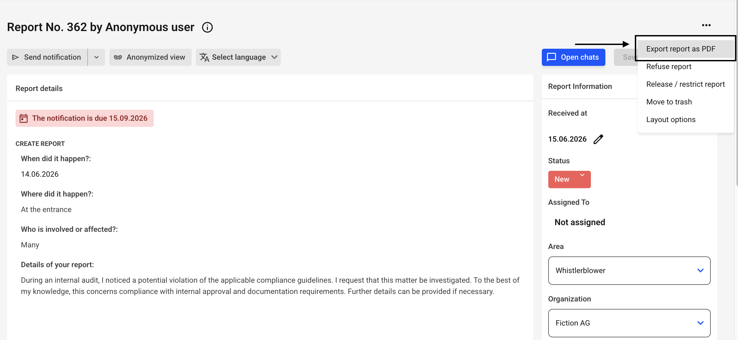Image resolution: width=738 pixels, height=340 pixels.
Task: Open the Organization dropdown showing Fiction AG
Action: [x=629, y=323]
